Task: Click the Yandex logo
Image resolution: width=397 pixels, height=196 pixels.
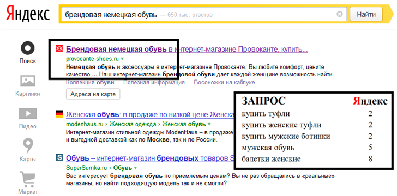Action: pos(28,14)
